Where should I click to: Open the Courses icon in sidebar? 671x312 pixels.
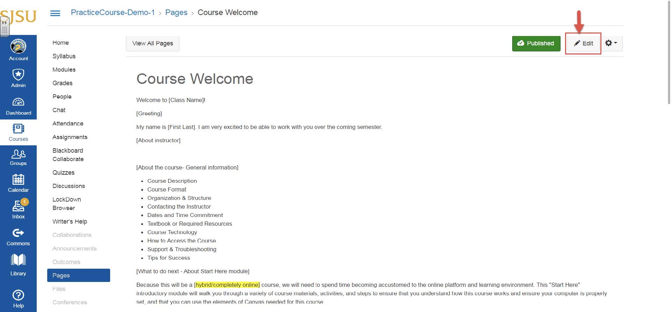click(x=18, y=129)
